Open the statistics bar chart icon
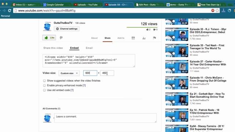235x132 pixels. coord(144,38)
